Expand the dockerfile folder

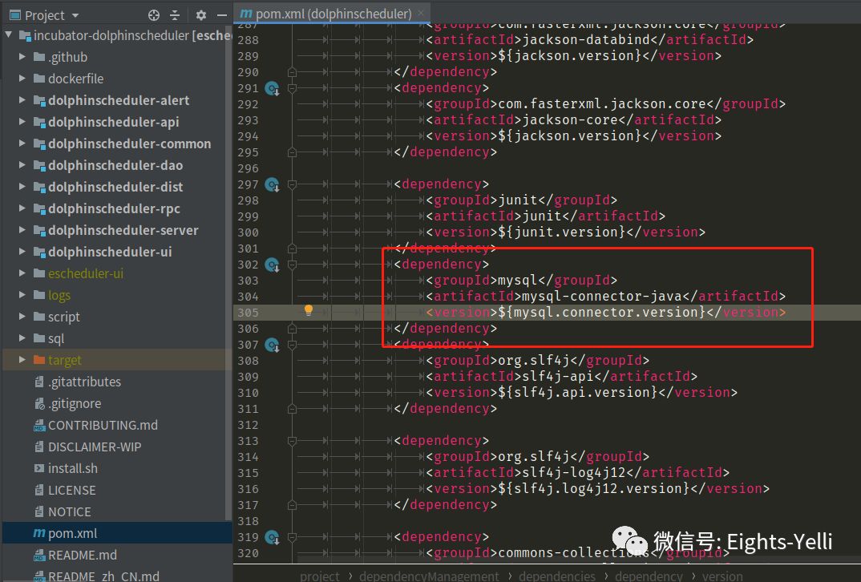(22, 79)
